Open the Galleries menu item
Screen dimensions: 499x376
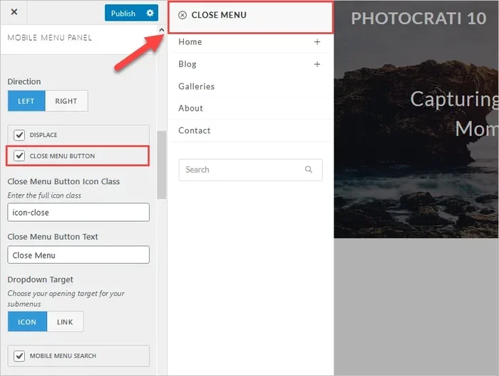click(196, 86)
